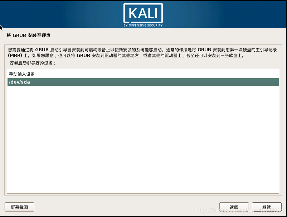Click the 将 GRUB 安装至硬盘 heading
Viewport: 287px width, 217px height.
29,36
